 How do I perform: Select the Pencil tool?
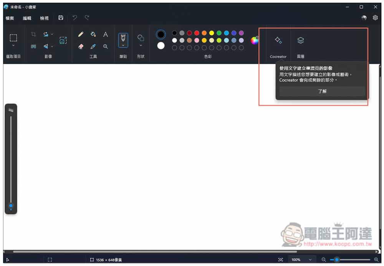coord(81,34)
